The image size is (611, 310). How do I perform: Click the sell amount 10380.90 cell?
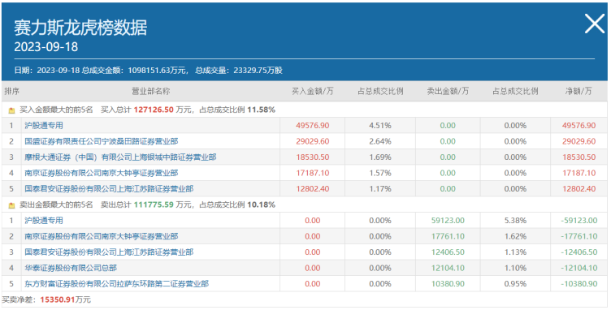click(x=448, y=284)
